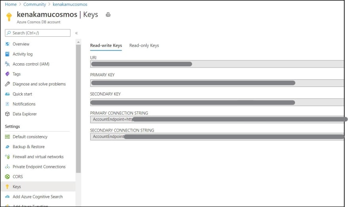Open Firewall and virtual networks
348x207 pixels.
38,157
